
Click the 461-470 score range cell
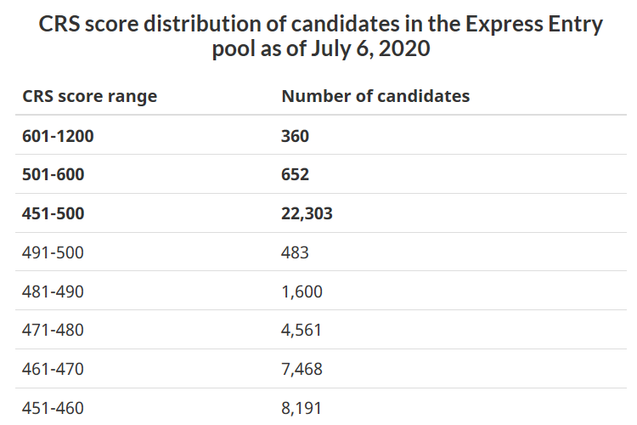(x=54, y=369)
